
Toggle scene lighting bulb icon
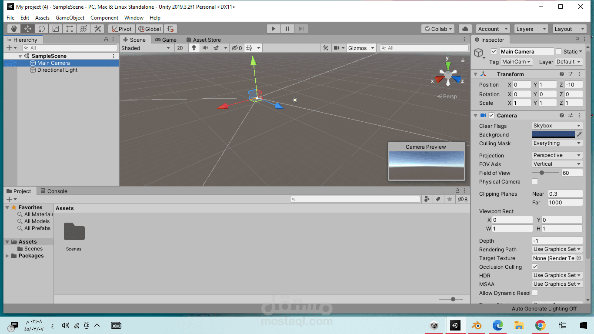coord(194,48)
